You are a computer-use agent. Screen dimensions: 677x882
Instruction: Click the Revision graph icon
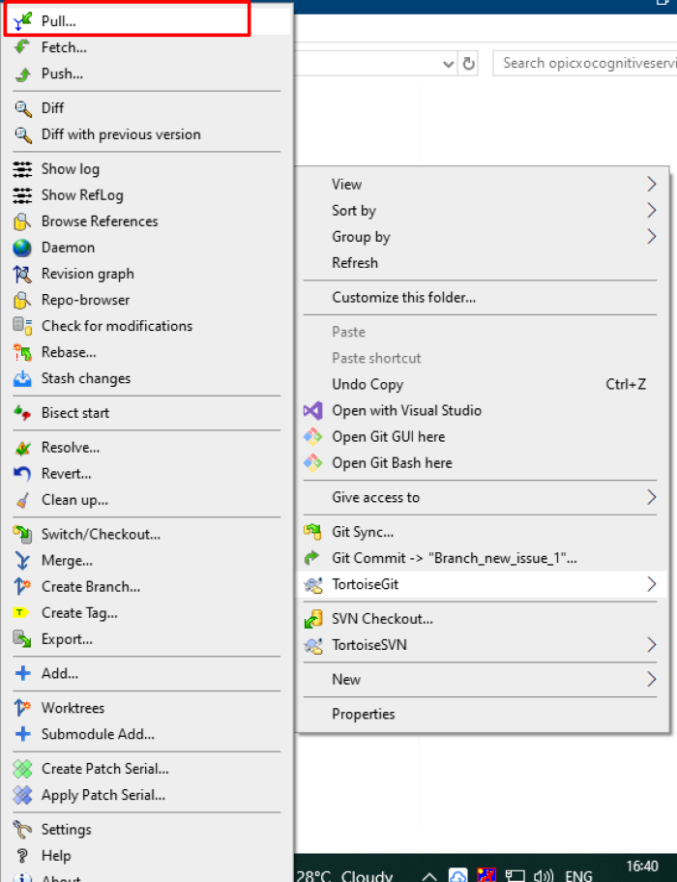click(22, 274)
